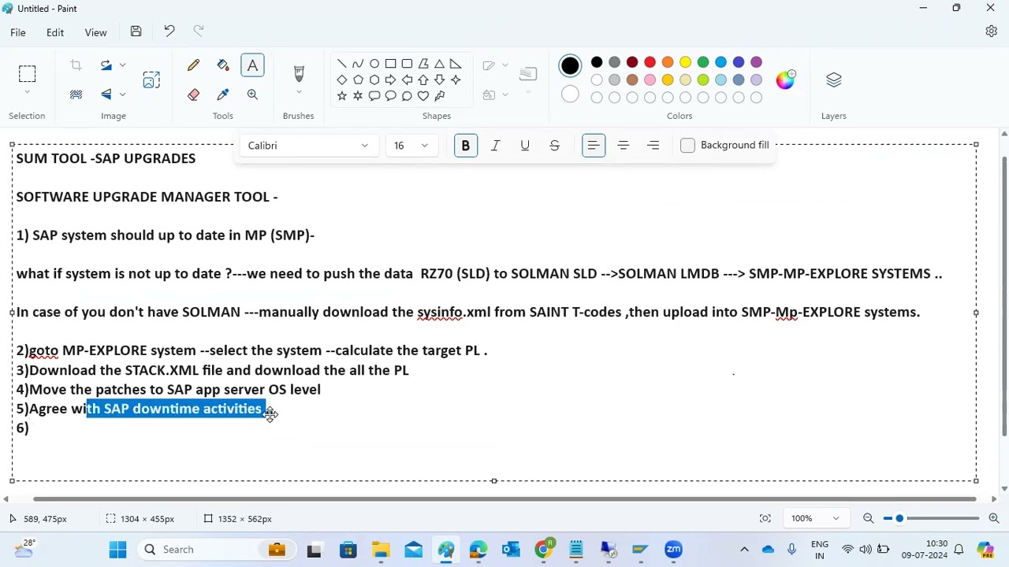The image size is (1009, 567).
Task: Toggle Italic formatting
Action: 495,146
